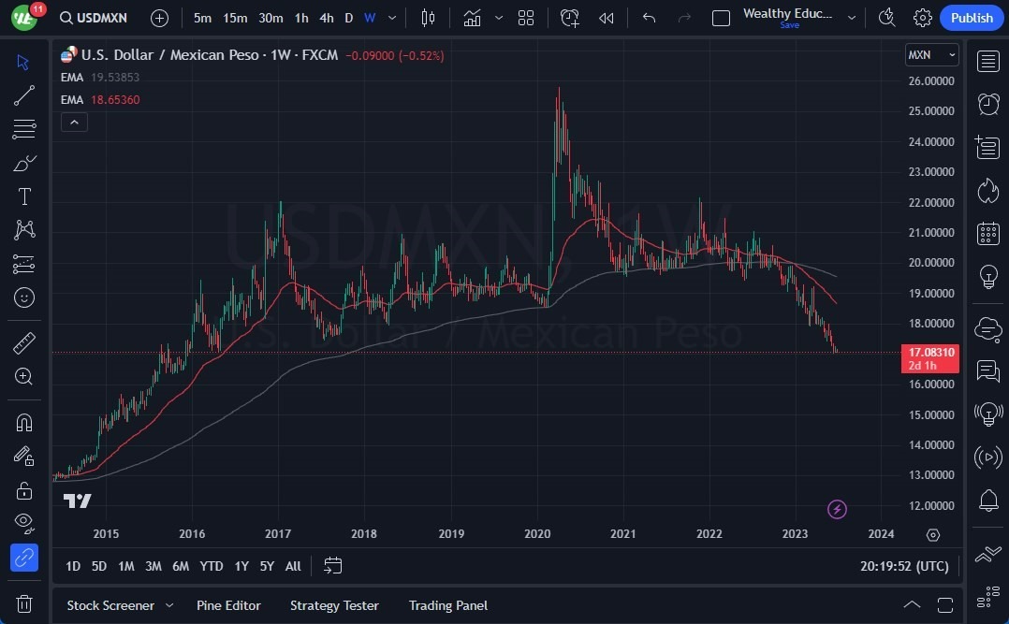Select the 1Y date range
1009x624 pixels.
[x=241, y=566]
